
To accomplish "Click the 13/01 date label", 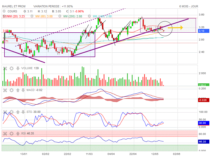I will [x=24, y=154].
